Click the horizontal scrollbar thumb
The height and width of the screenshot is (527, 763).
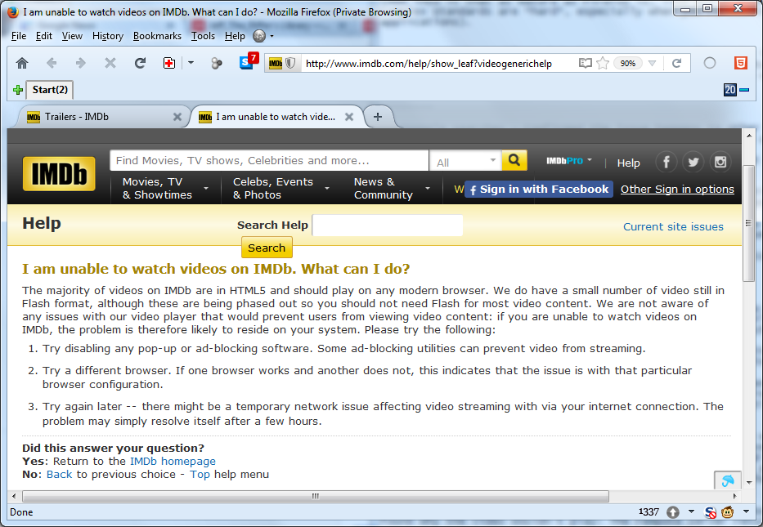[316, 496]
